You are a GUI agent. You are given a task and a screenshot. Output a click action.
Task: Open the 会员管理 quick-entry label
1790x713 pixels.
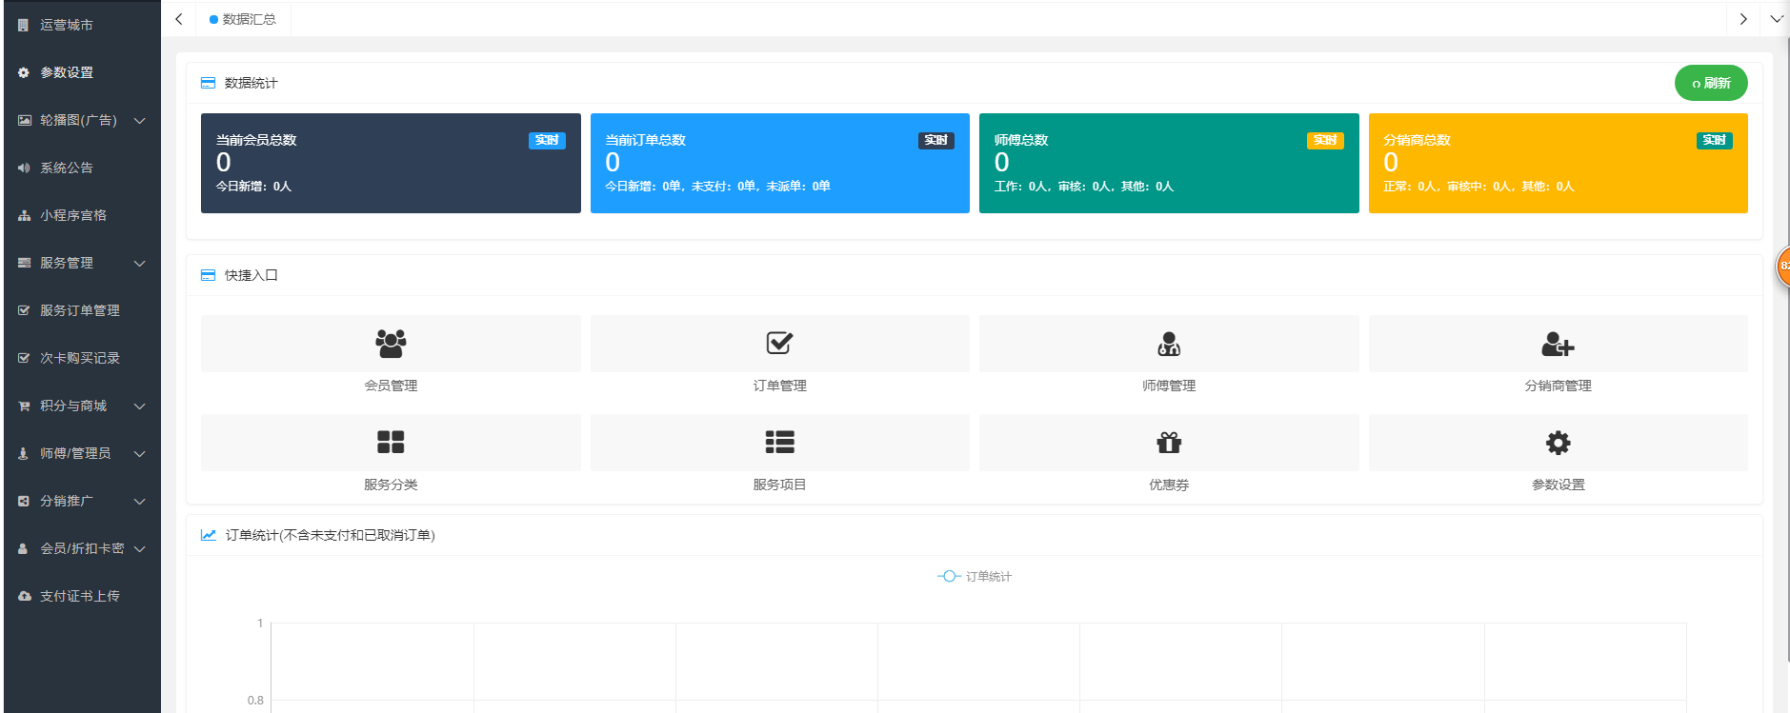tap(391, 386)
